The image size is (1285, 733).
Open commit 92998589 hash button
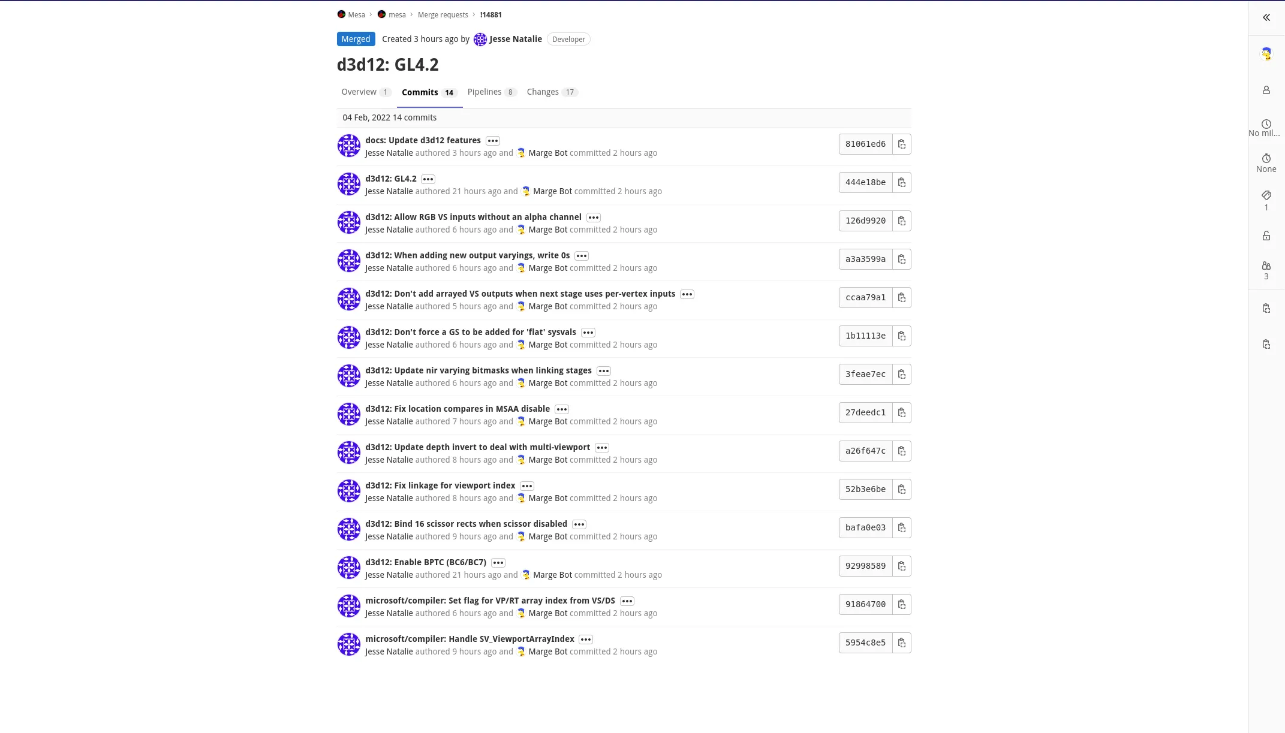click(x=865, y=566)
